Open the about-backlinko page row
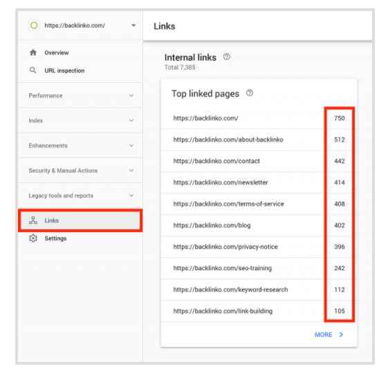The height and width of the screenshot is (373, 388). coord(259,140)
